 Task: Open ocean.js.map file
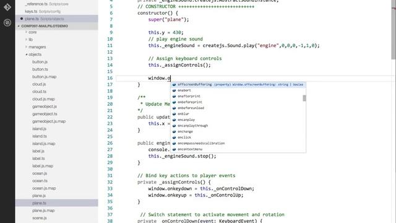click(44, 188)
